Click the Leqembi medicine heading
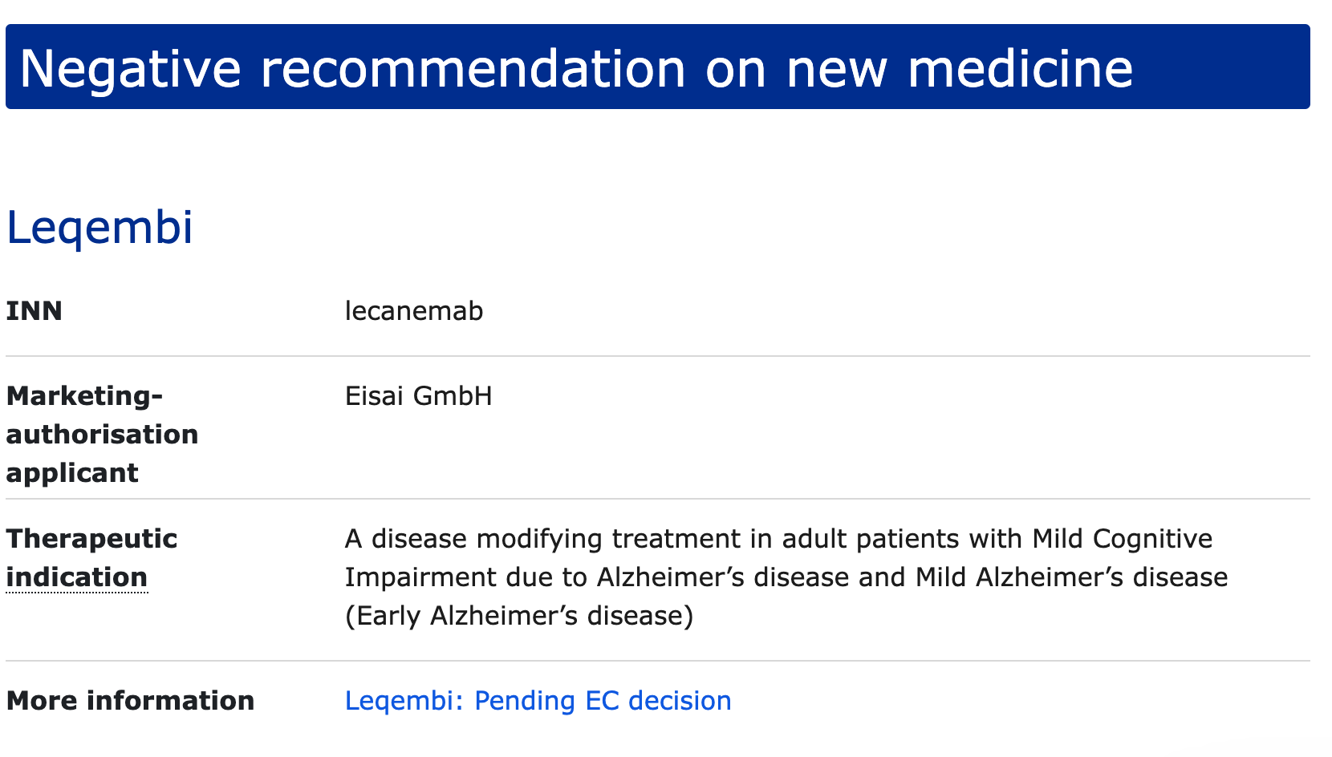 99,228
